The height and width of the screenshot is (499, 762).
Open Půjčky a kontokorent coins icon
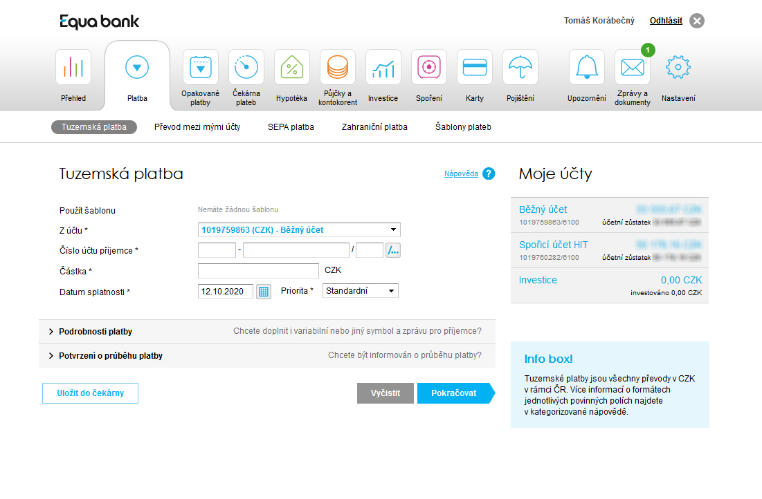[337, 68]
